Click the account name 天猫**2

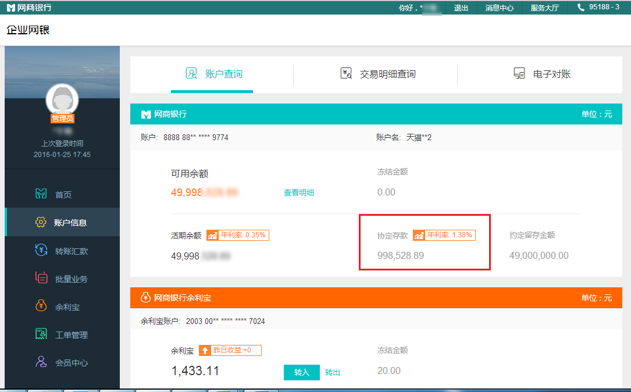click(419, 137)
